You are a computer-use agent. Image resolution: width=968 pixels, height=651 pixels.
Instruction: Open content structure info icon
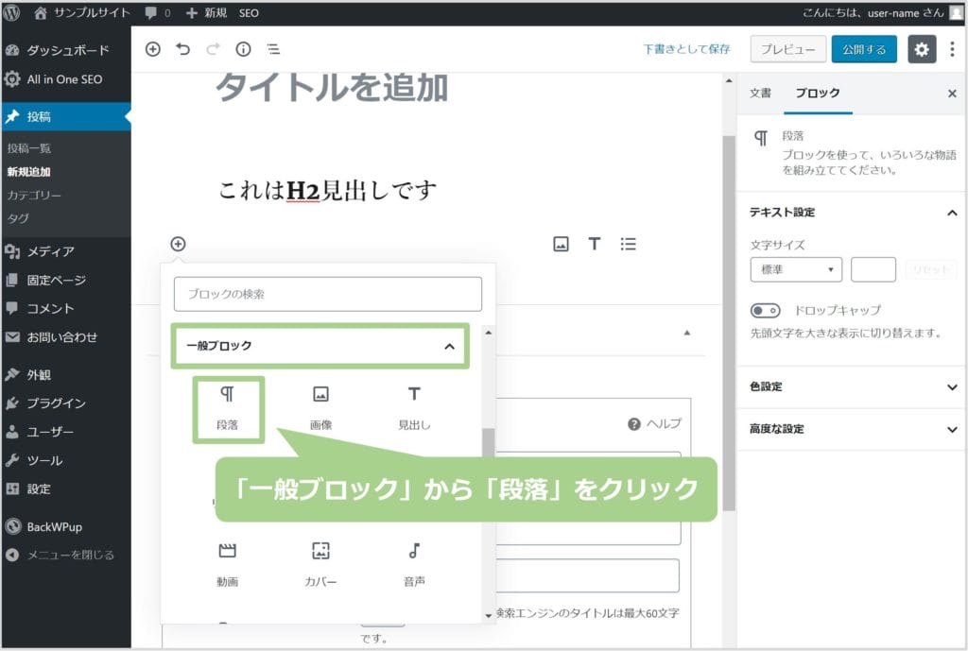pyautogui.click(x=243, y=49)
